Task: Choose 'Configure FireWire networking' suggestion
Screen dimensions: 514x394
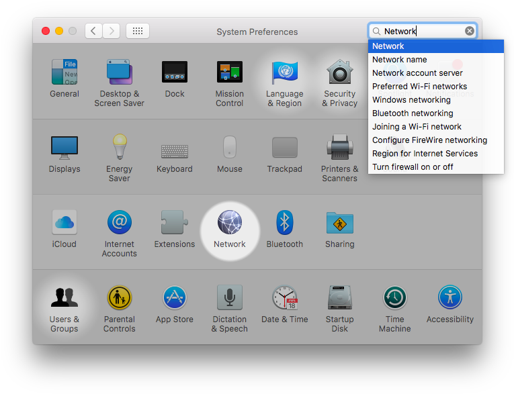Action: coord(429,140)
